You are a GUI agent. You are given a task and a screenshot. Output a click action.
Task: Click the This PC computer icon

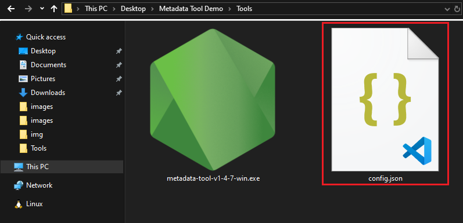[19, 167]
